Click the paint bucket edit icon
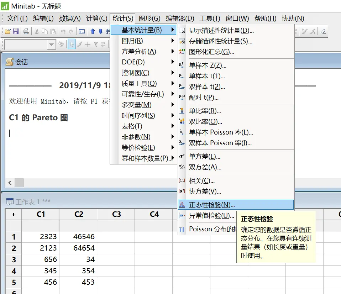Viewport: 341px width, 294px height. tap(61, 44)
